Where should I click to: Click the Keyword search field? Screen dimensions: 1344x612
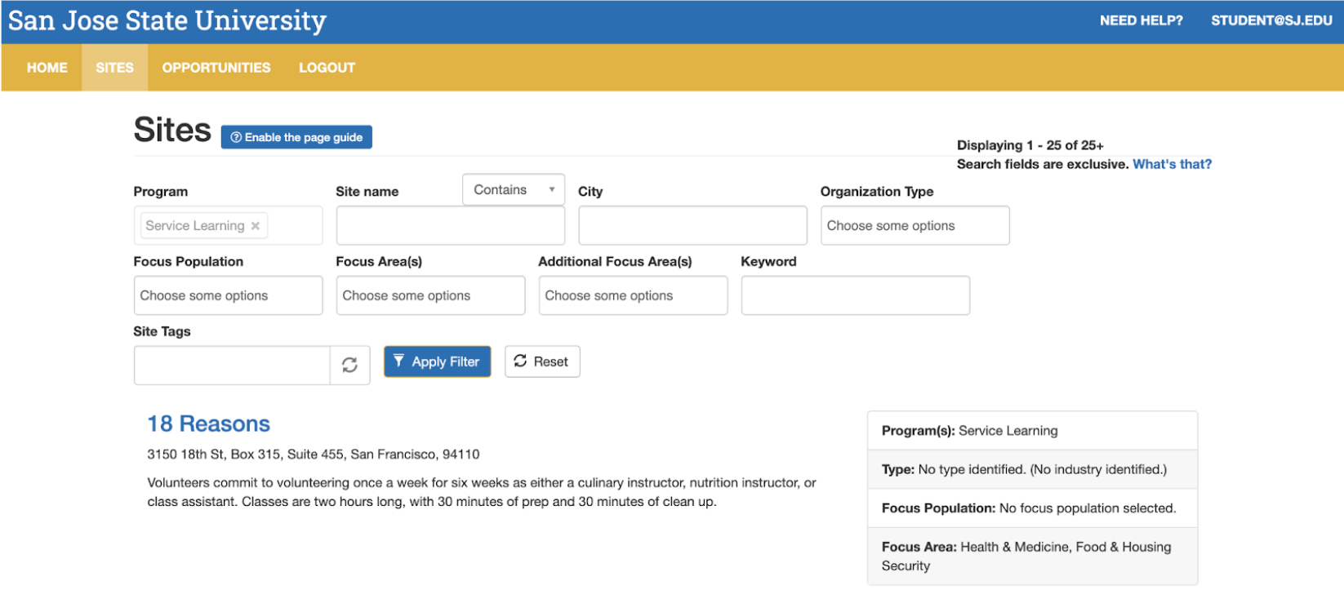point(855,295)
